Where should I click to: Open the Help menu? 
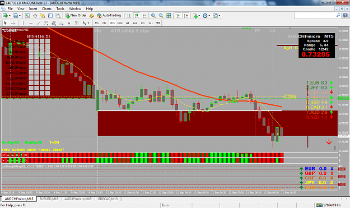point(90,9)
